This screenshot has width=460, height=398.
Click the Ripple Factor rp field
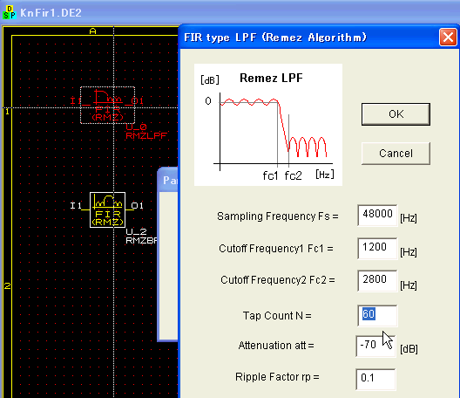pos(375,379)
